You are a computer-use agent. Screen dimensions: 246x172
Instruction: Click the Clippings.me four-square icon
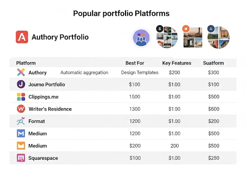point(21,97)
